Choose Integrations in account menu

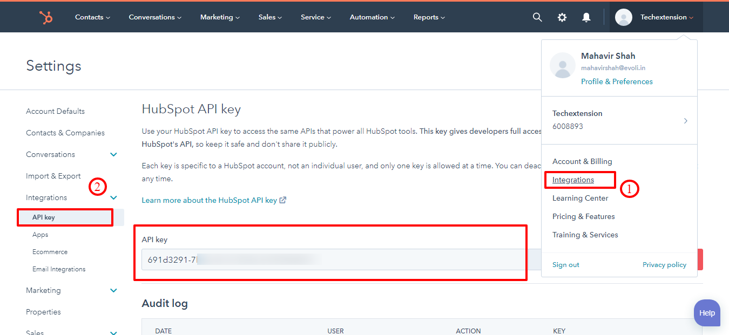coord(573,180)
